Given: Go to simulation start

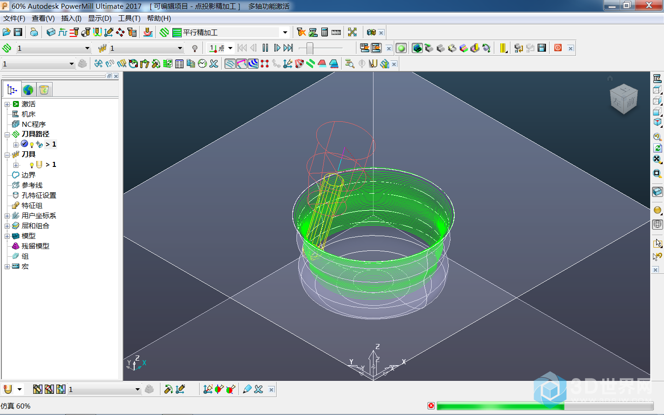Looking at the screenshot, I should click(x=242, y=48).
